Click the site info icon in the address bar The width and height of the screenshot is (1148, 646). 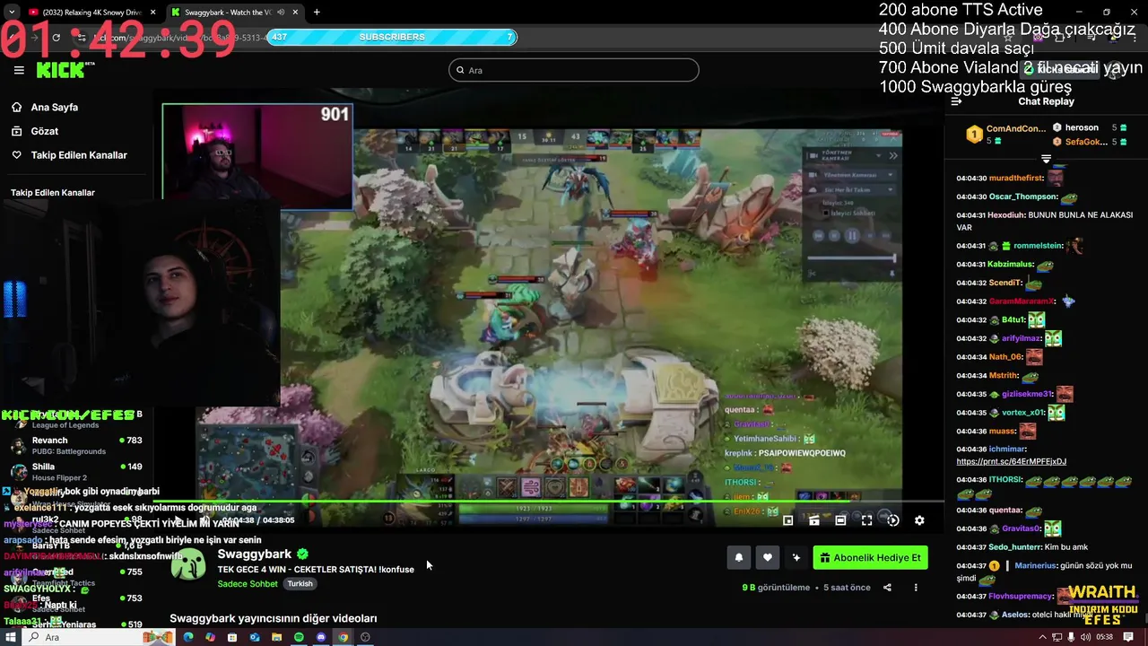click(x=83, y=38)
